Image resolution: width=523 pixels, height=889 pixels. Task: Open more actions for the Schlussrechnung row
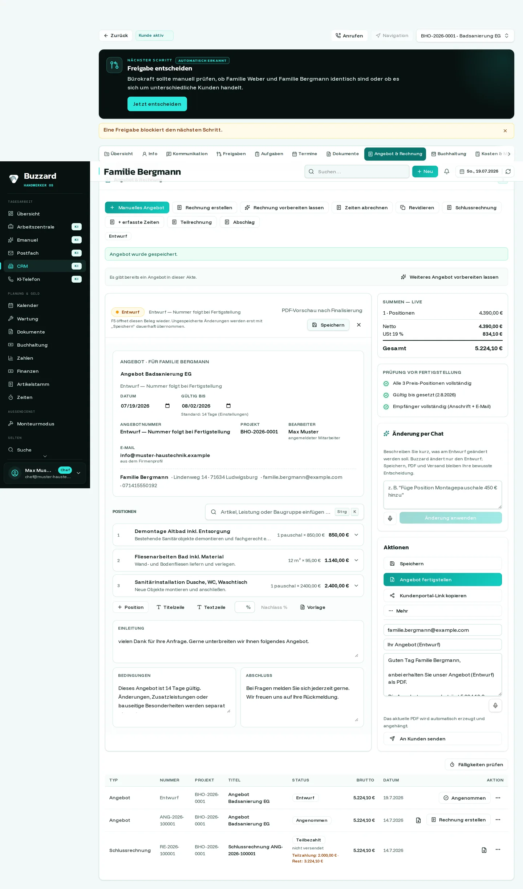tap(498, 849)
